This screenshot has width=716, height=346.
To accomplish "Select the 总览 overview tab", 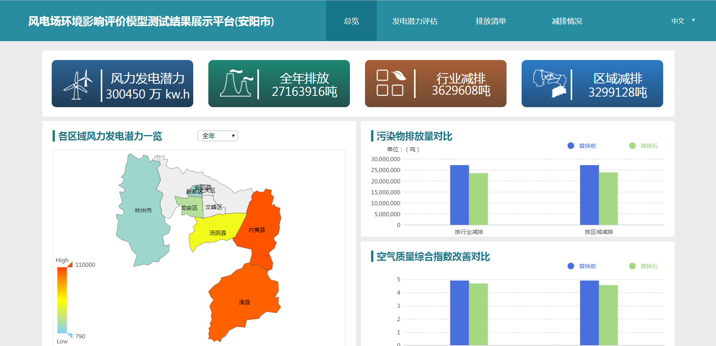I will 351,21.
